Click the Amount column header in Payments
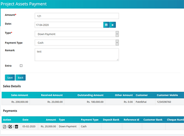The height and width of the screenshot is (136, 184). coord(51,120)
